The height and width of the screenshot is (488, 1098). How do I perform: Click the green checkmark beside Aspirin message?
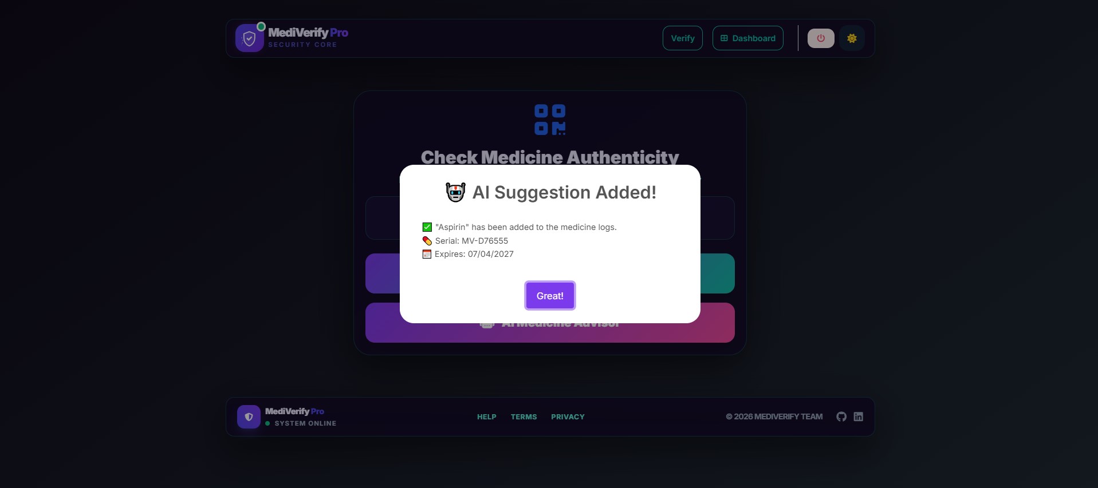click(x=427, y=227)
